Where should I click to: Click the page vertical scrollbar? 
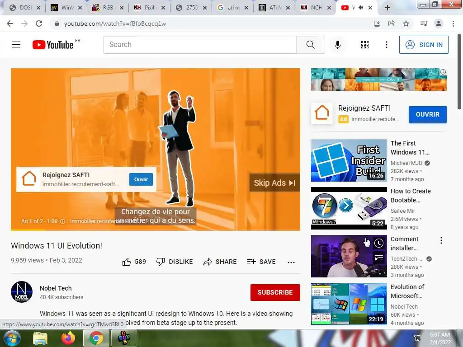459,72
